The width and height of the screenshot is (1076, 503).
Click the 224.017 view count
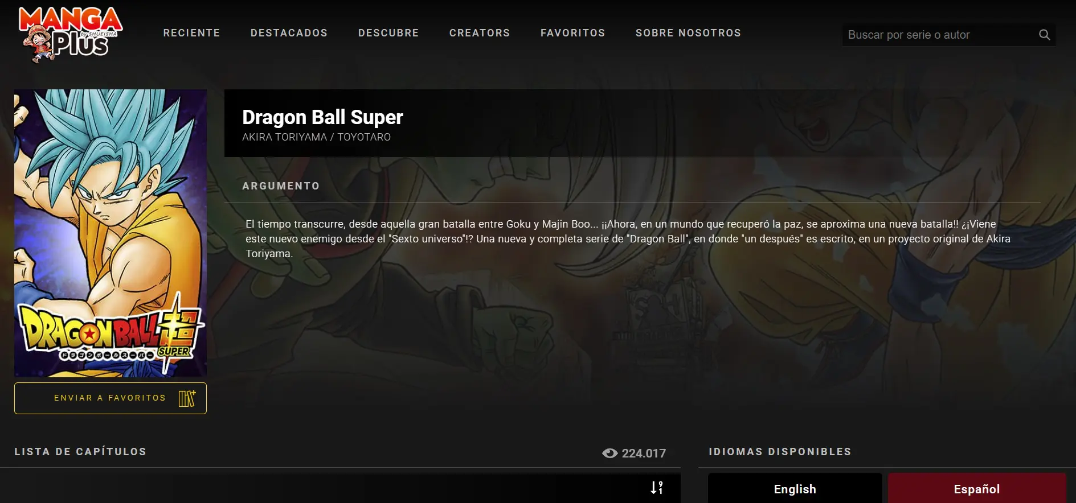(644, 453)
